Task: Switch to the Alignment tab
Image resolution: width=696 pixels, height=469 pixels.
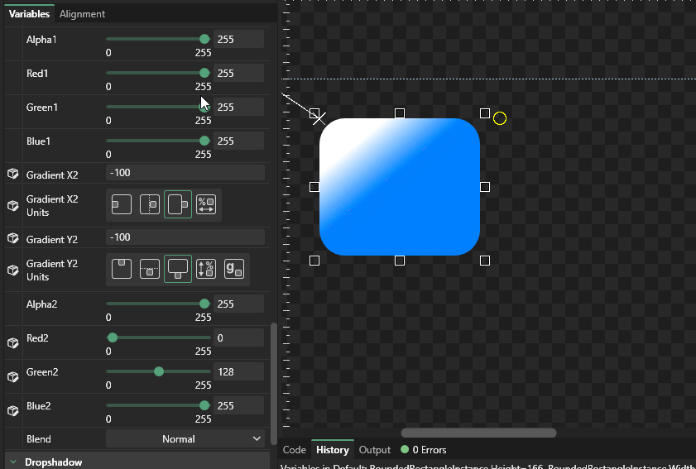Action: coord(82,14)
